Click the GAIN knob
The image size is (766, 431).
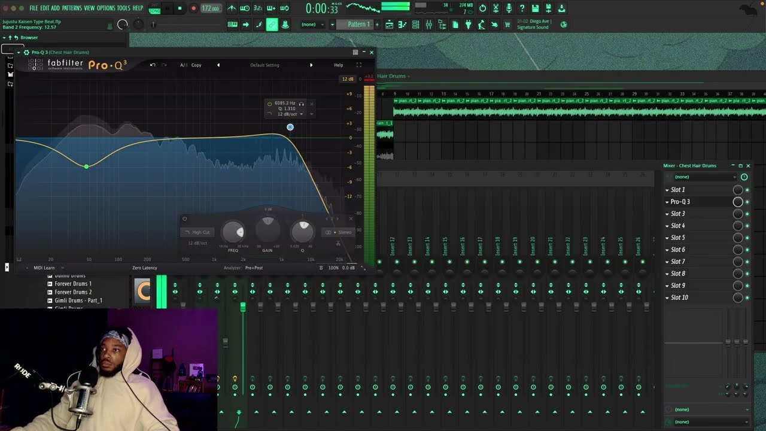[268, 229]
